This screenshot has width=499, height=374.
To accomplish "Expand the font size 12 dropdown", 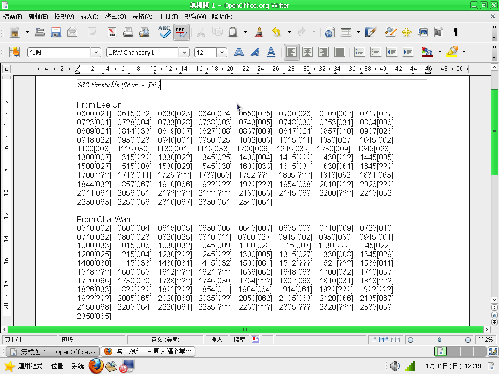I will pyautogui.click(x=222, y=53).
